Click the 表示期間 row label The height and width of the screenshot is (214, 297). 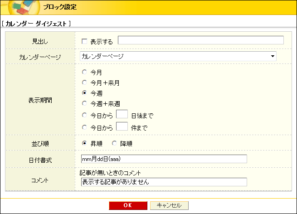pos(40,100)
